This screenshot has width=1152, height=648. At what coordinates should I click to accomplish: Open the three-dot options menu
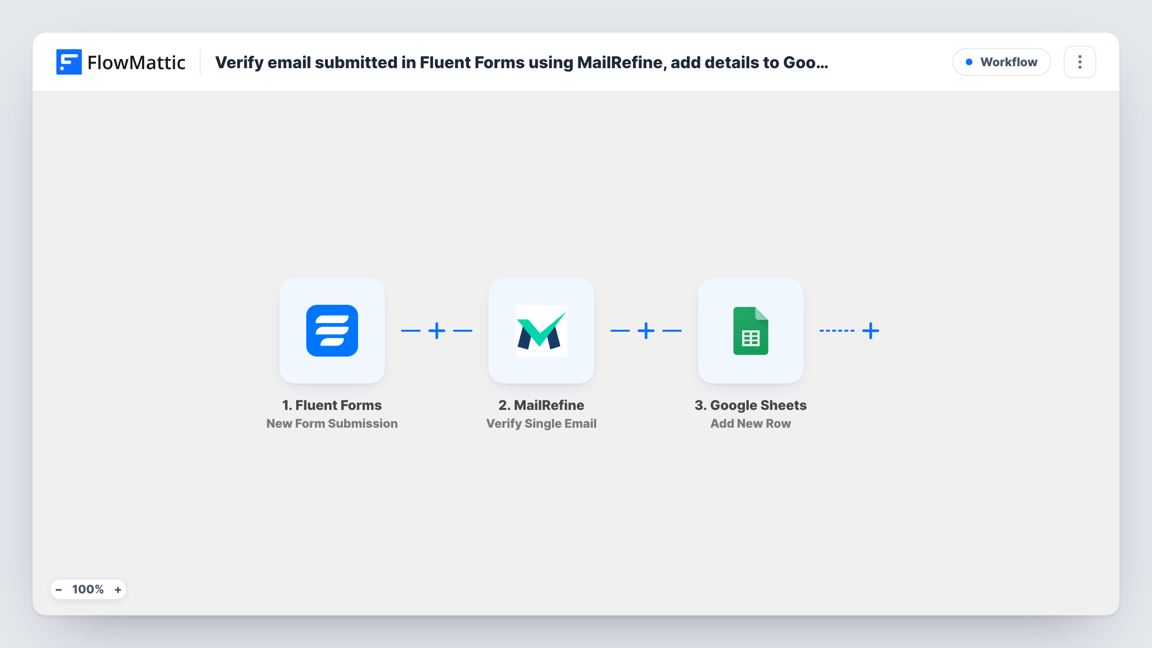pyautogui.click(x=1080, y=62)
